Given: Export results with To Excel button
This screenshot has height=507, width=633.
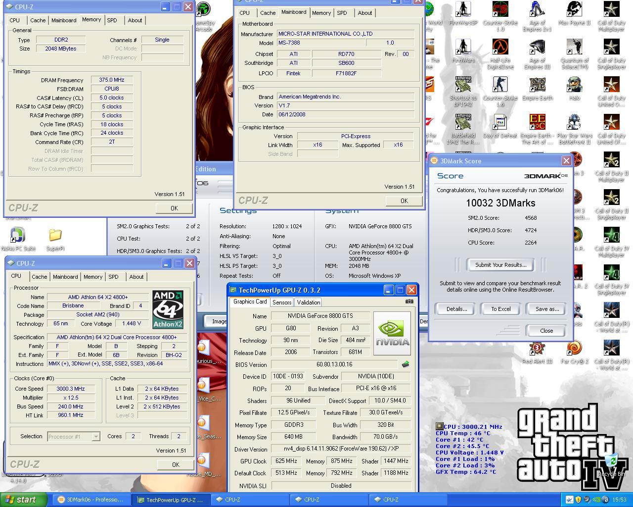Looking at the screenshot, I should click(500, 309).
